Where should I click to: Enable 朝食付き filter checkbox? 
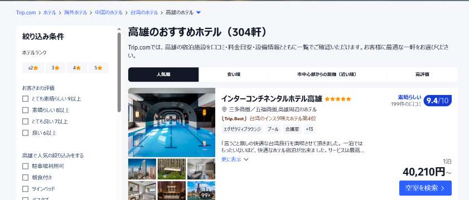click(x=26, y=177)
